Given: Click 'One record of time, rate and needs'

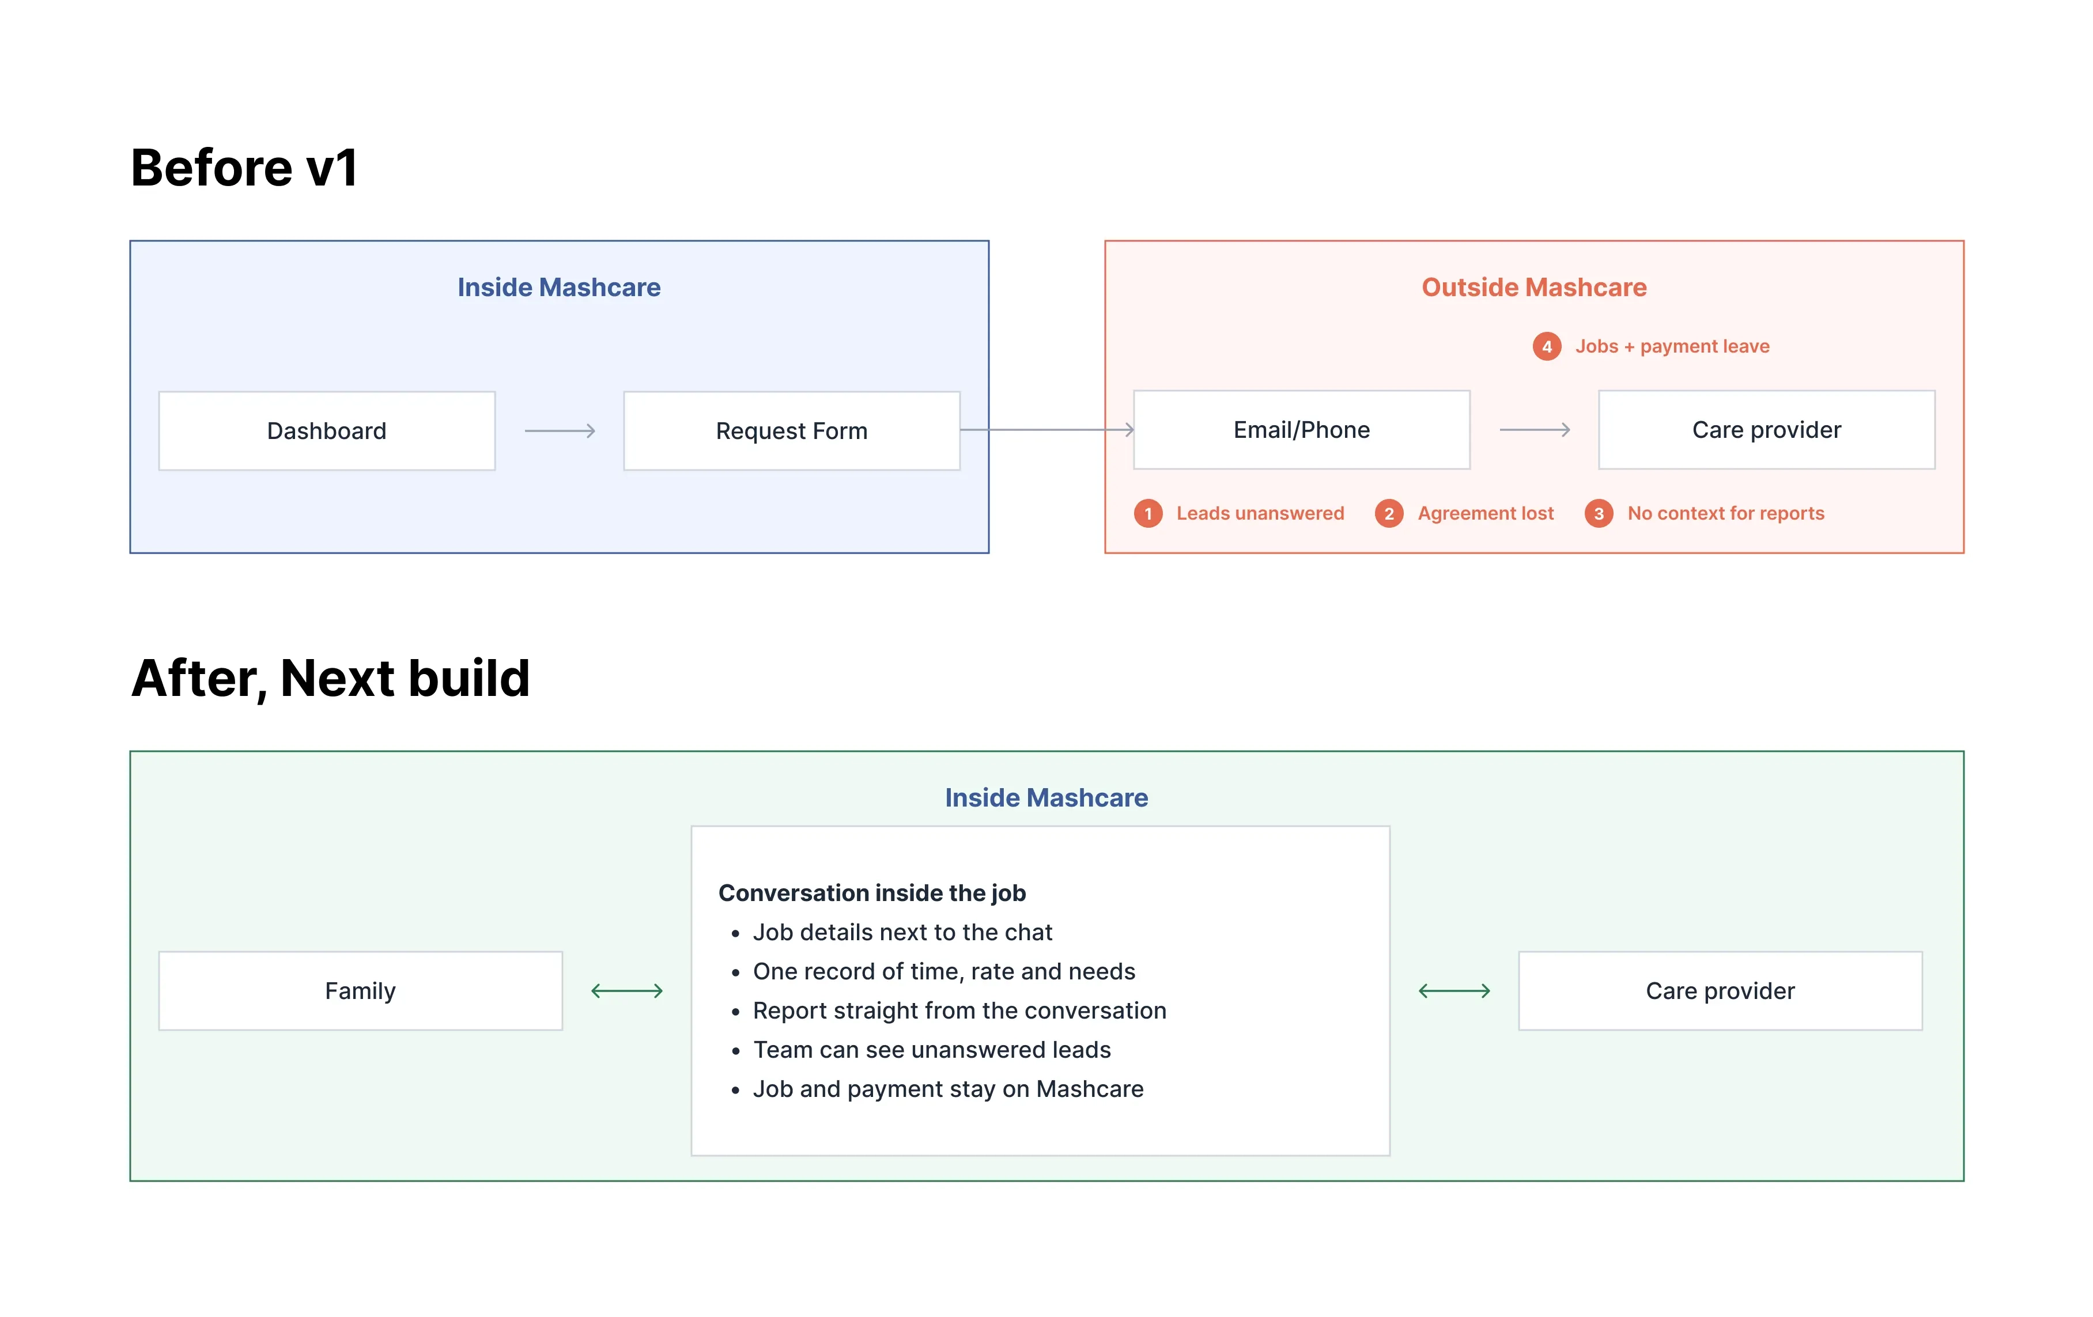Looking at the screenshot, I should point(944,971).
